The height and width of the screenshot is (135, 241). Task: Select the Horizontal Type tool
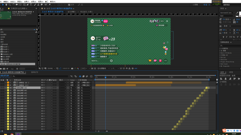point(31,5)
